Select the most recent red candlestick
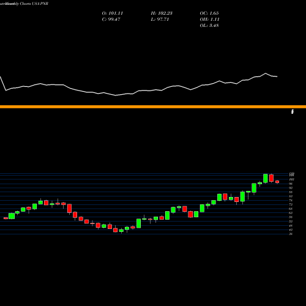 (x=277, y=182)
